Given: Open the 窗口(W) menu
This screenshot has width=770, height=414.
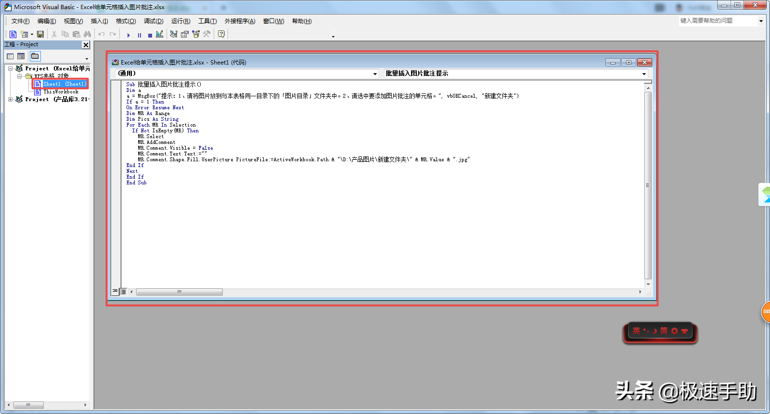Looking at the screenshot, I should pos(273,21).
